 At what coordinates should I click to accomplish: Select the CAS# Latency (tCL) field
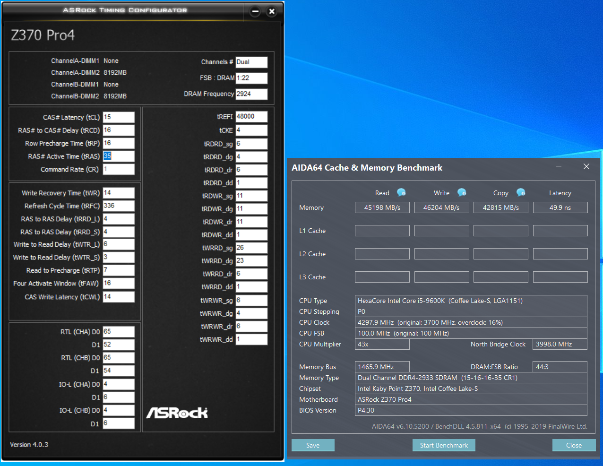(x=119, y=117)
